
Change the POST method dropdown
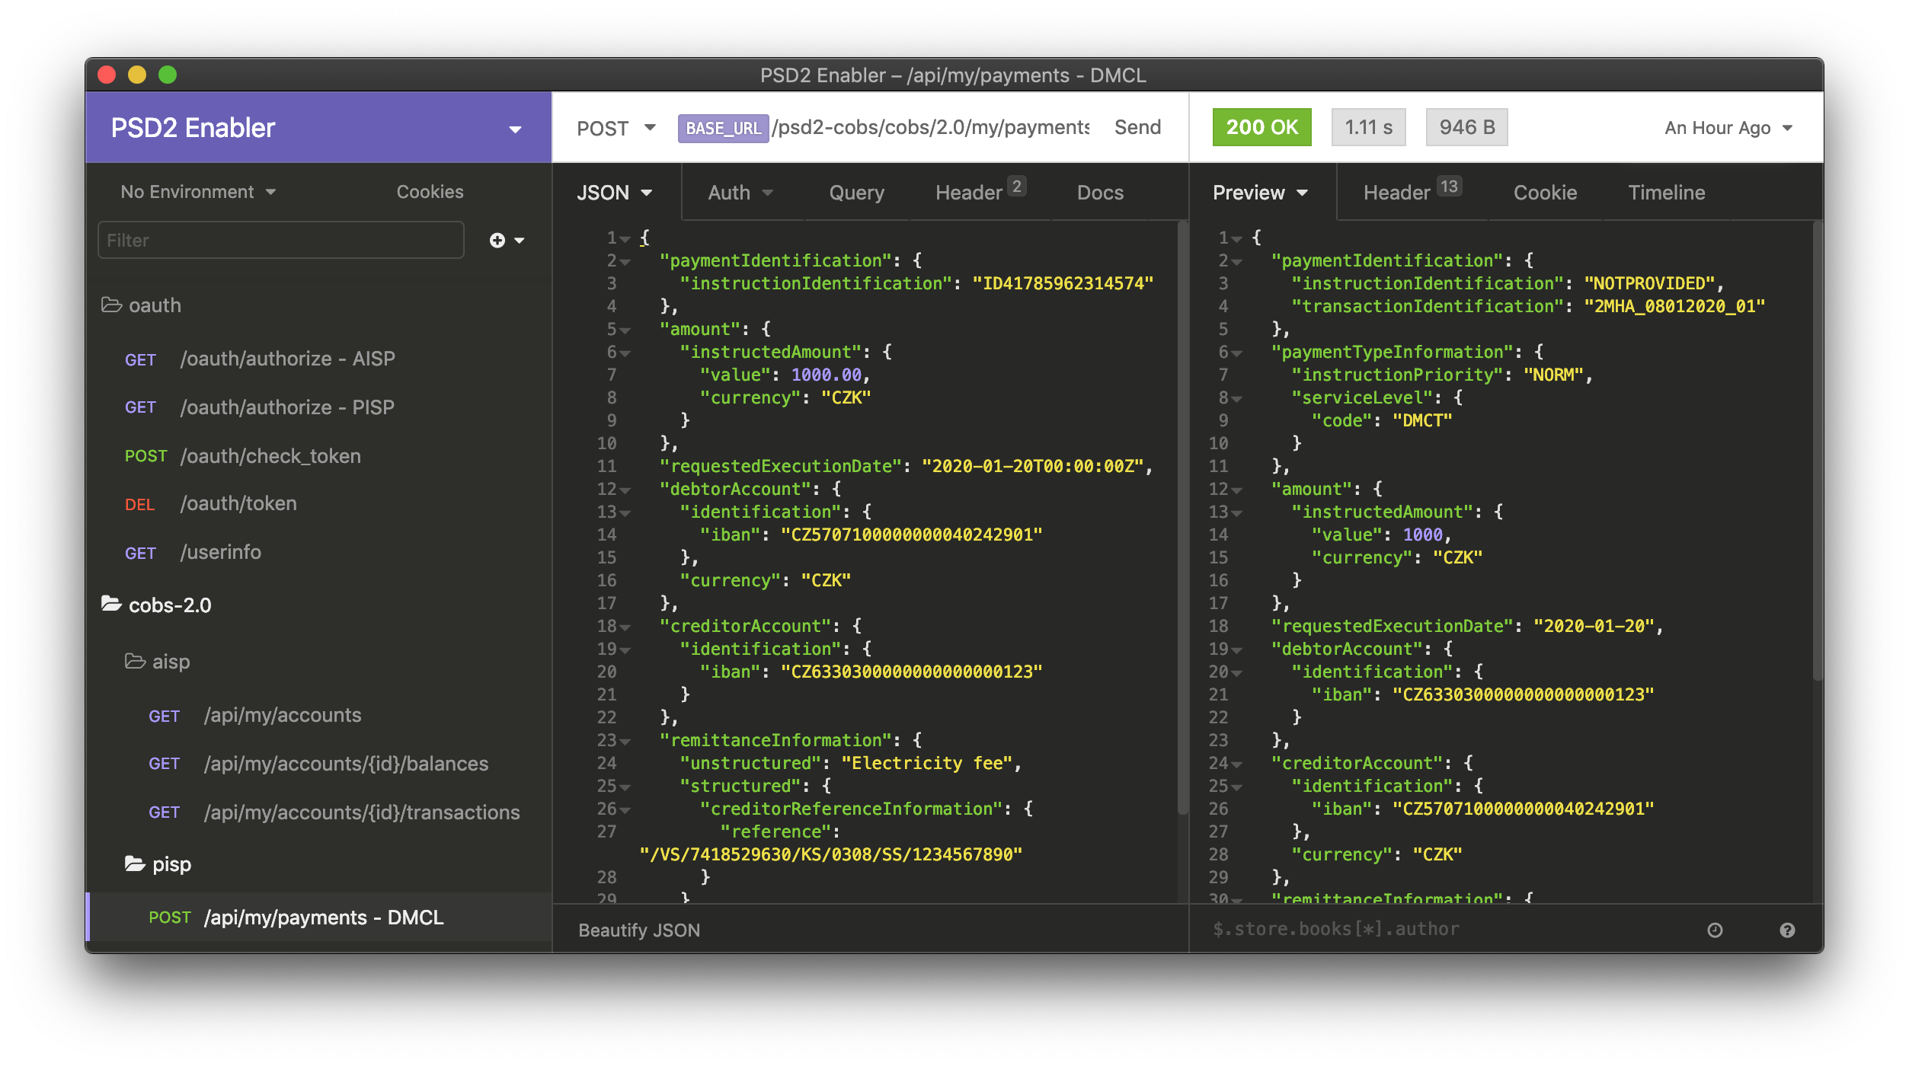click(616, 128)
